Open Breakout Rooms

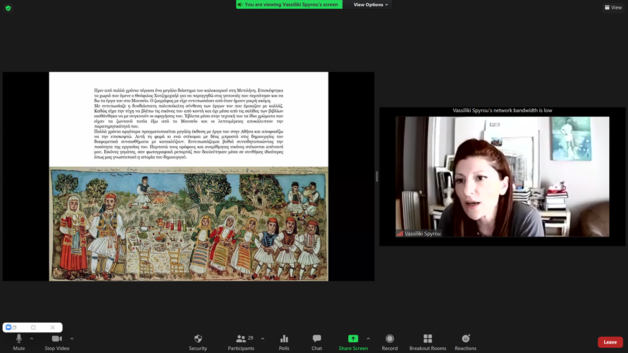click(x=428, y=343)
